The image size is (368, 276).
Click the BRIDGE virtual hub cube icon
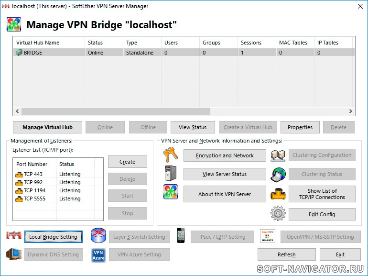(19, 53)
